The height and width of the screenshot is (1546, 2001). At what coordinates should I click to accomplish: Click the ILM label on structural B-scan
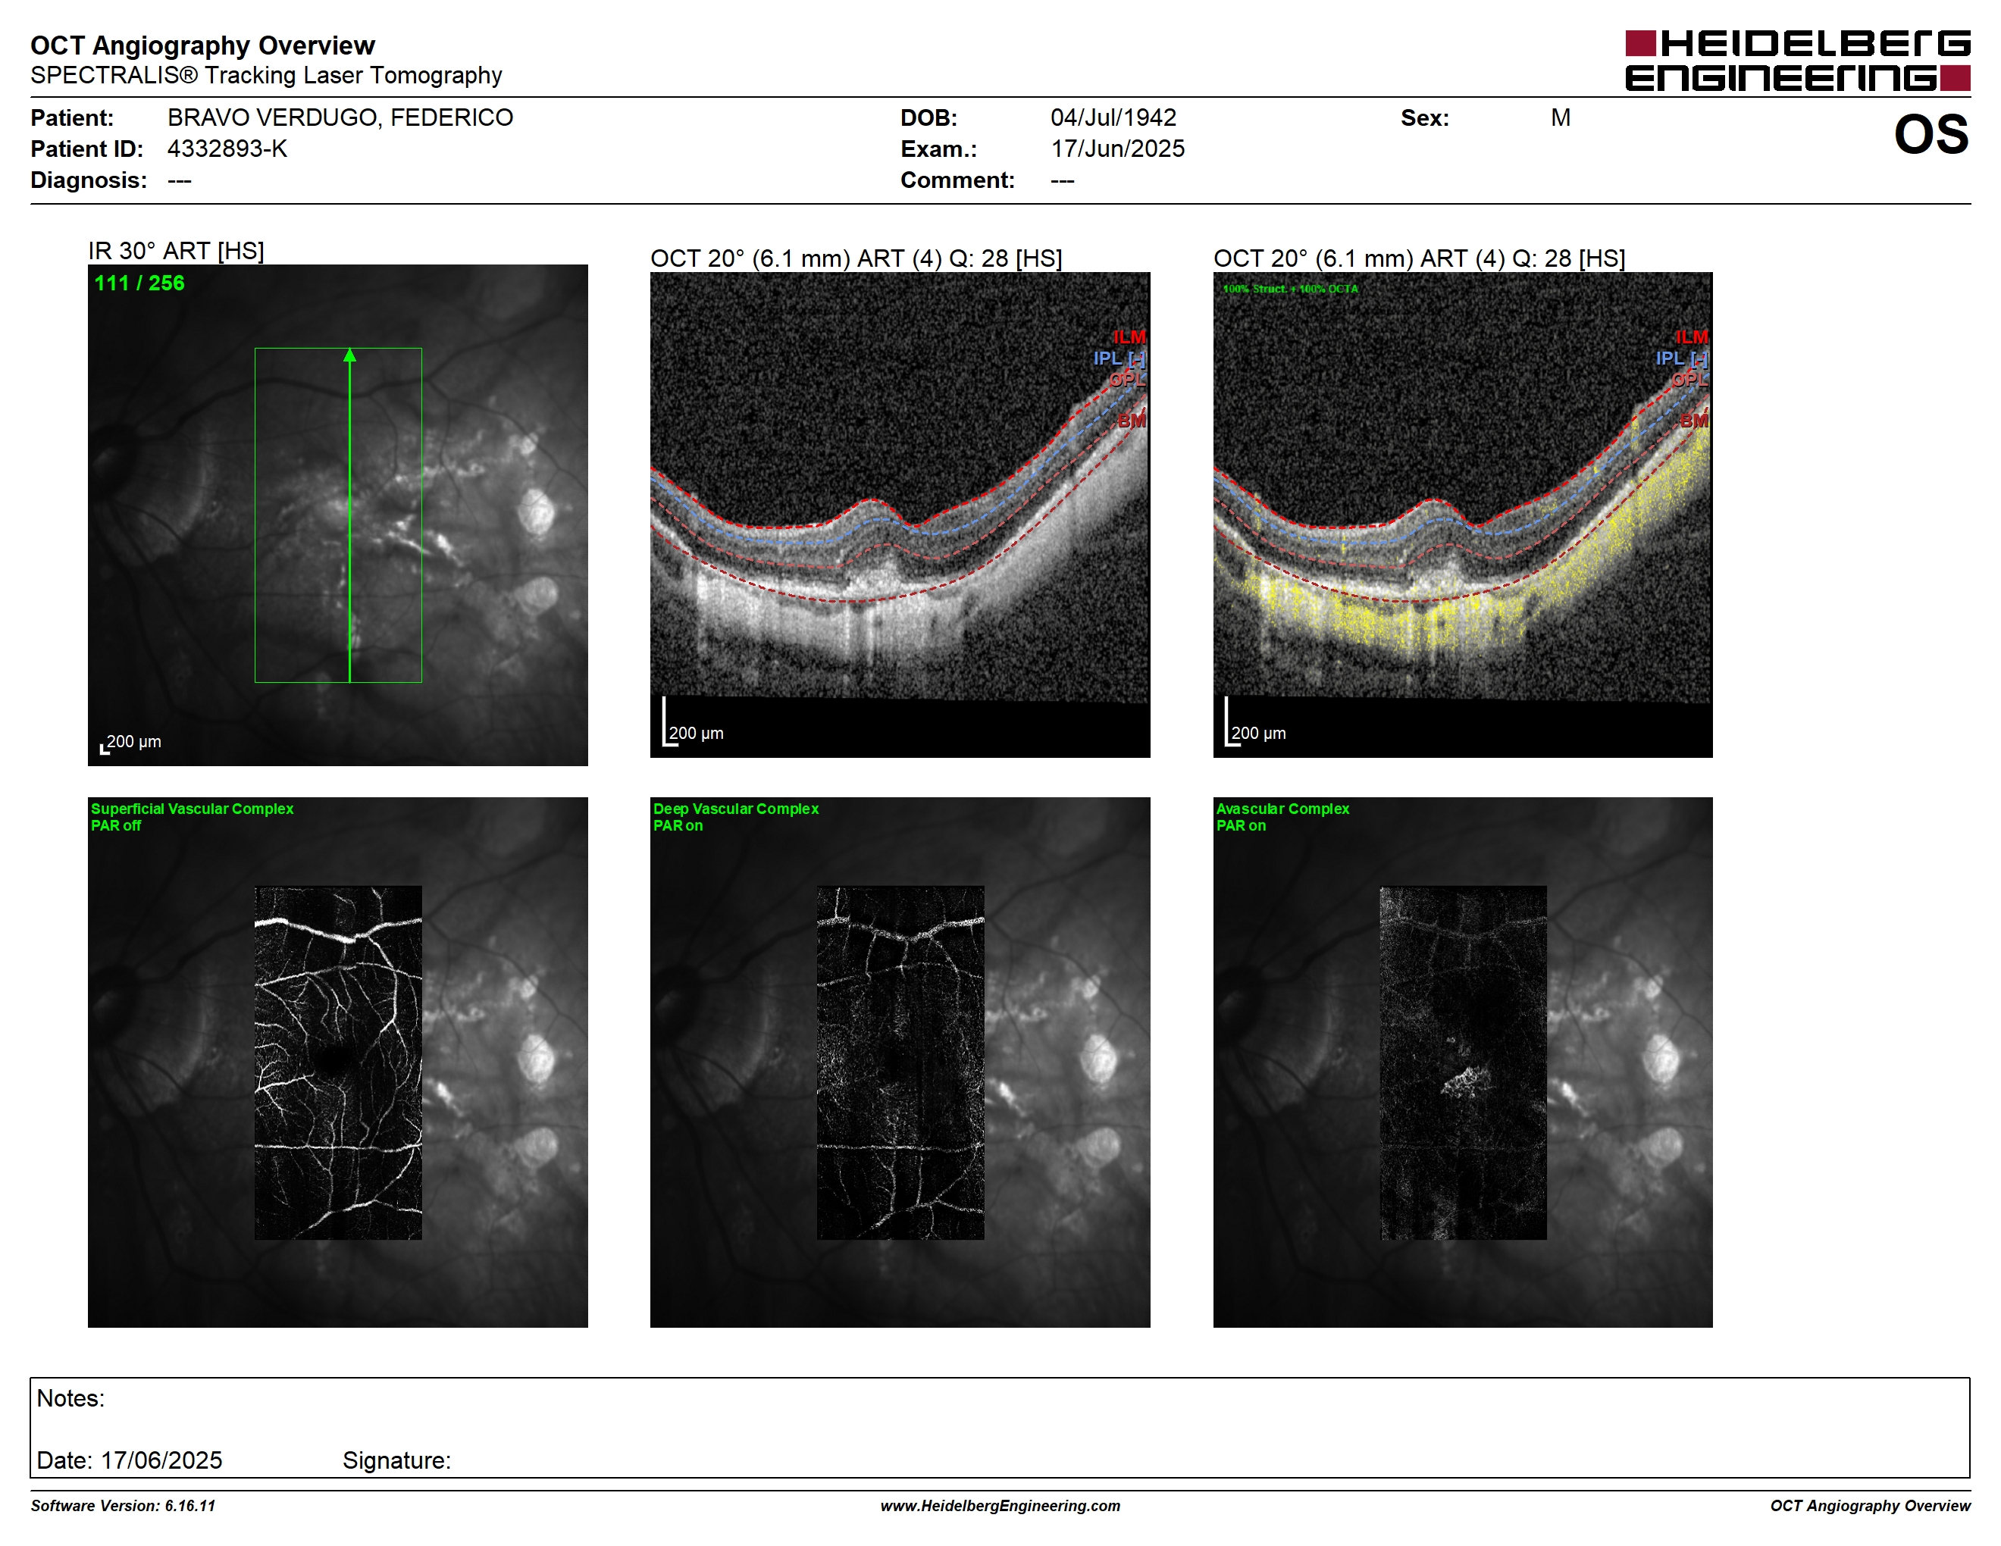click(x=1129, y=337)
